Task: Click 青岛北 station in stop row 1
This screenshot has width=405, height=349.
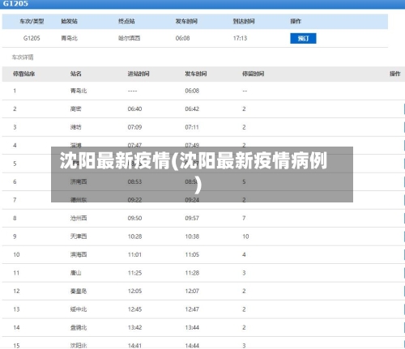Action: pyautogui.click(x=79, y=91)
